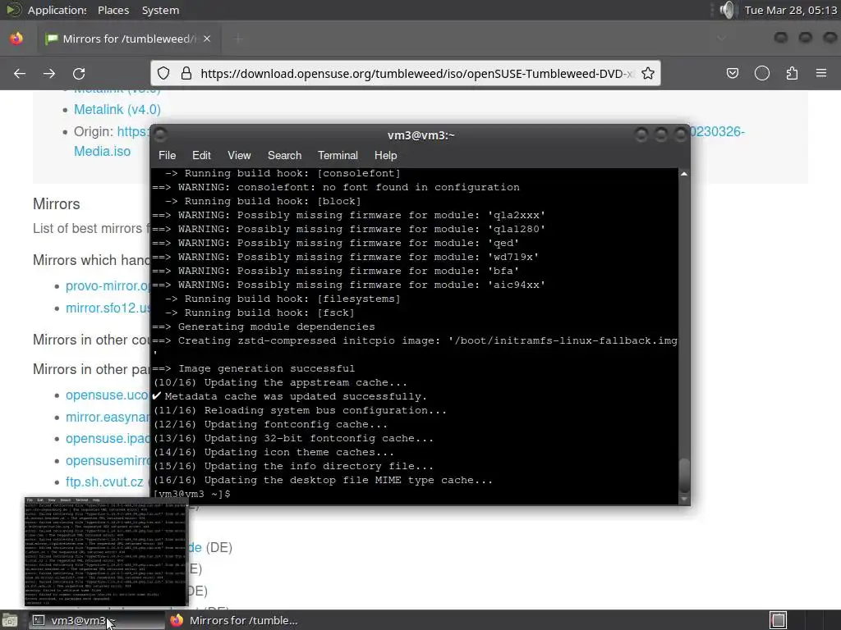
Task: Click the terminal window preview thumbnail
Action: pyautogui.click(x=106, y=552)
